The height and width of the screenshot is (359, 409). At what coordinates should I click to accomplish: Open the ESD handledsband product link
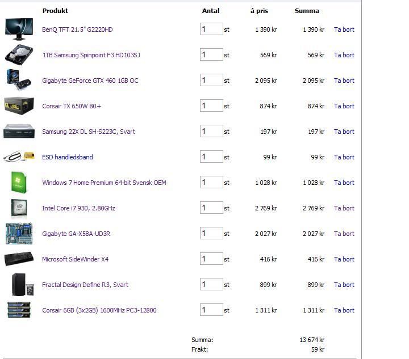[x=67, y=157]
